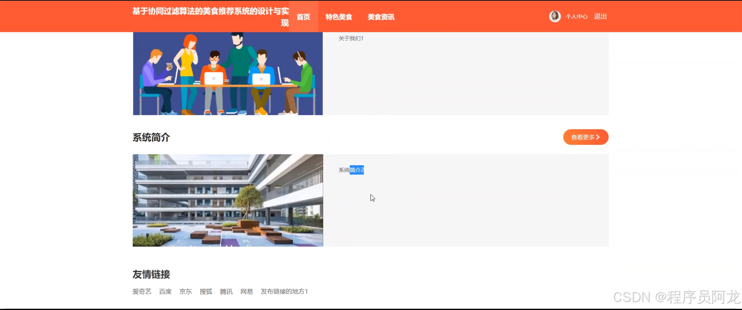Open the 腾讯 friendly link
This screenshot has width=742, height=310.
click(226, 292)
